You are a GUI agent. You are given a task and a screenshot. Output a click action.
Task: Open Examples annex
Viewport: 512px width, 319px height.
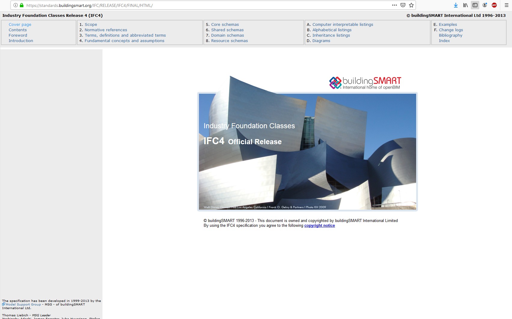pyautogui.click(x=448, y=25)
